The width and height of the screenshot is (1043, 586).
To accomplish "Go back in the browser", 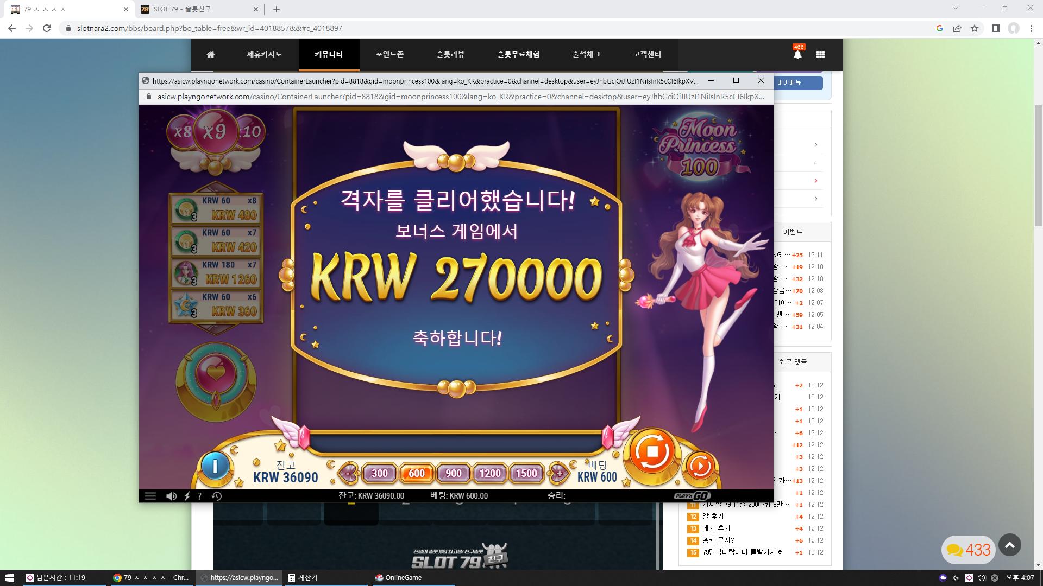I will [x=12, y=28].
